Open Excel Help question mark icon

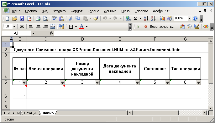pos(195,18)
